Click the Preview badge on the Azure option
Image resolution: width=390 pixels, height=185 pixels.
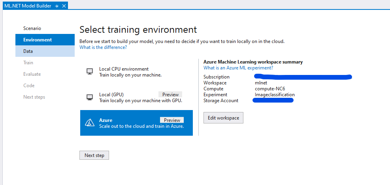point(171,120)
